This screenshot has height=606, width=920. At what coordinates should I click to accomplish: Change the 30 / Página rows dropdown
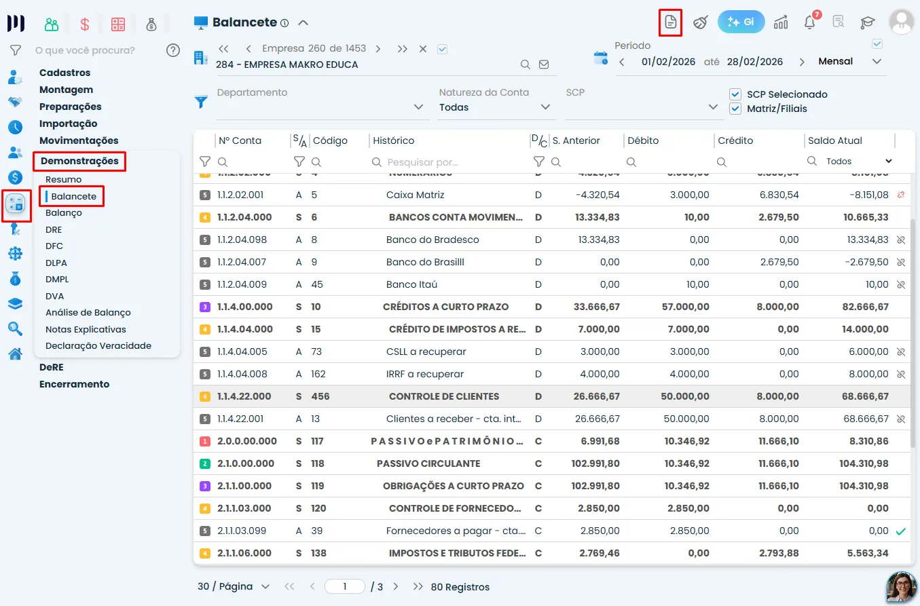pos(234,586)
